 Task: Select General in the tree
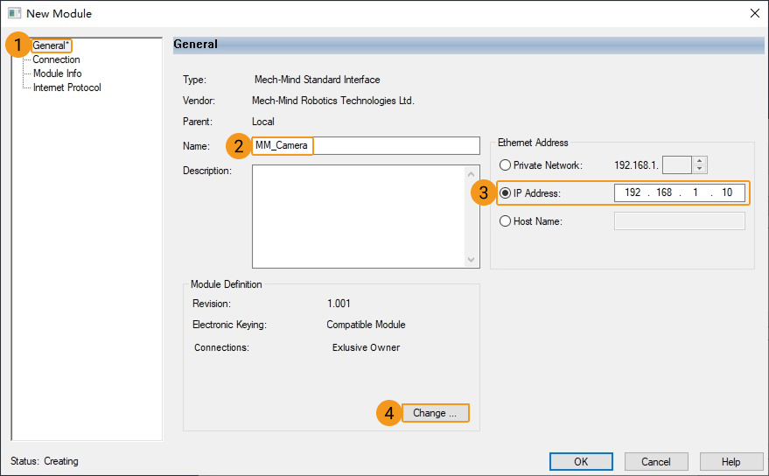tap(51, 45)
